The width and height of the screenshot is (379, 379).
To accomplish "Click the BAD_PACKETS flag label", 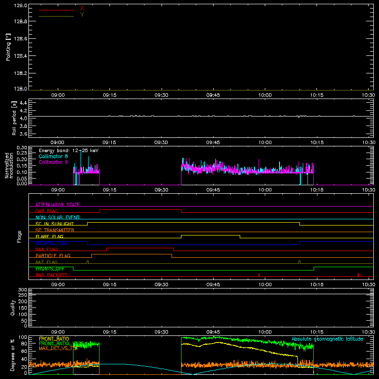I will point(52,275).
